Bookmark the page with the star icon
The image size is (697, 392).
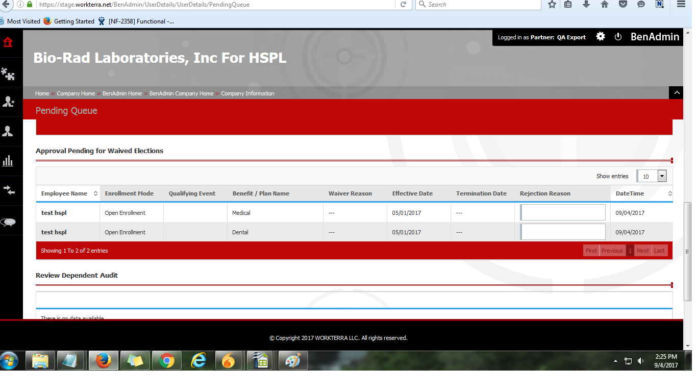click(552, 4)
